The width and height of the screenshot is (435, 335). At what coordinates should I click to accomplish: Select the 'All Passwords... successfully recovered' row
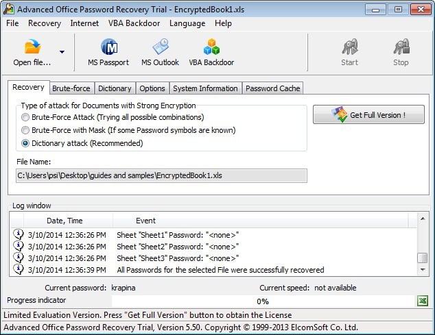[213, 270]
